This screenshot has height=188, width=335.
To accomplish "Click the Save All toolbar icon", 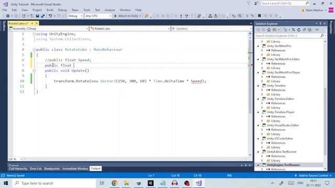I will pyautogui.click(x=43, y=16).
